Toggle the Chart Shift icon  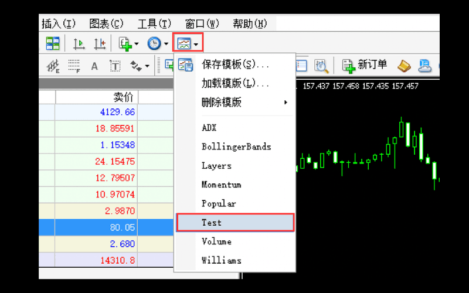point(99,43)
